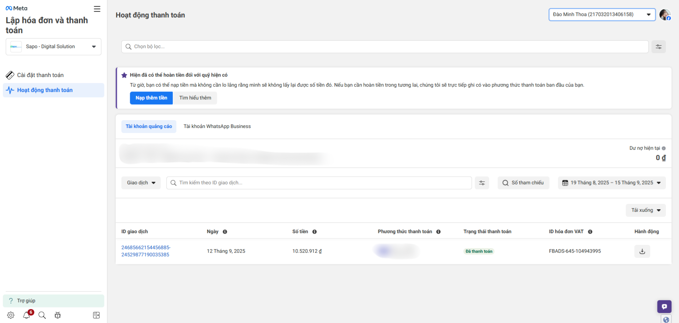
Task: Click the 10.520.912 đ amount cell
Action: point(307,251)
